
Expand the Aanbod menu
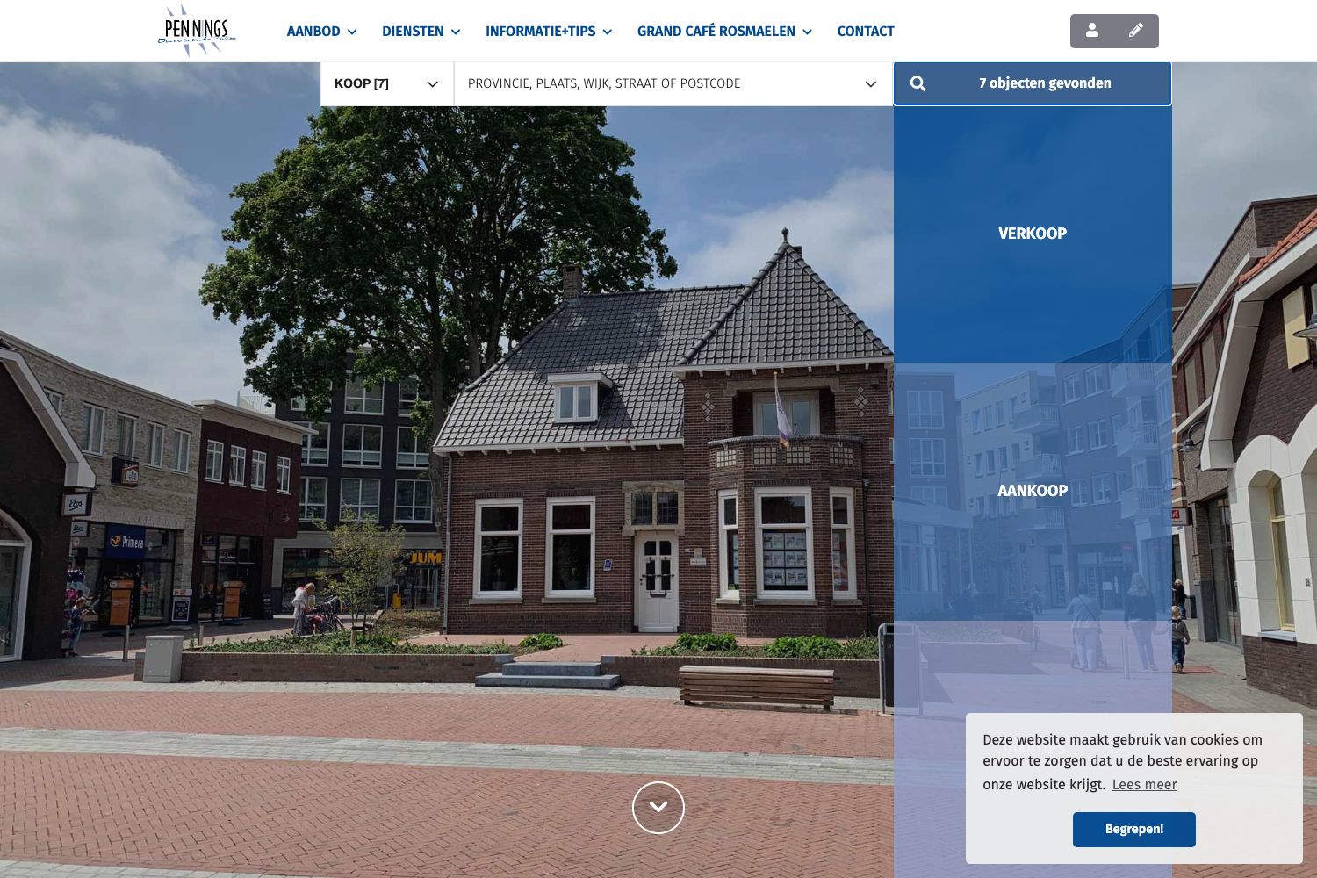tap(321, 32)
